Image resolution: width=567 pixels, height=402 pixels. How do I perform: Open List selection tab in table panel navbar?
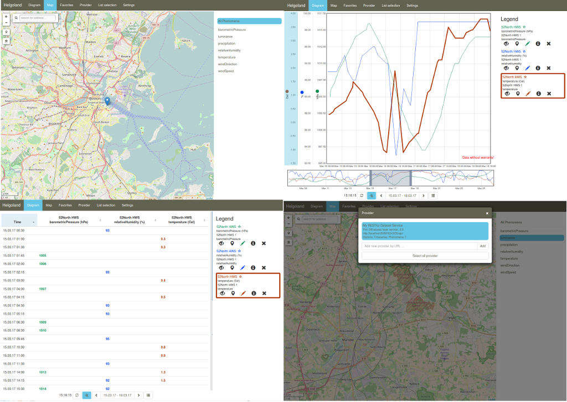click(x=106, y=205)
